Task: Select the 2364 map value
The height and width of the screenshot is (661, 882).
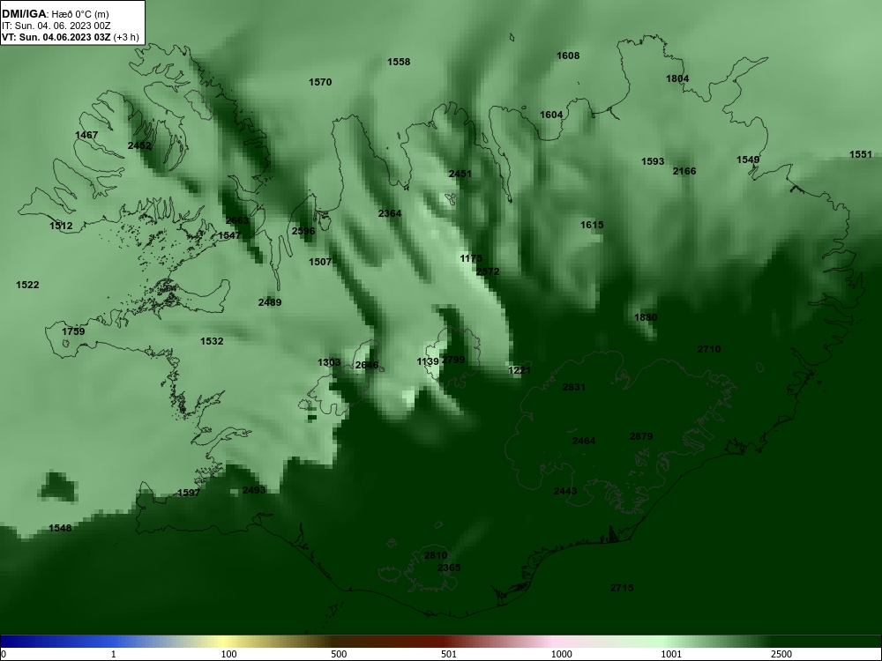Action: (x=390, y=213)
